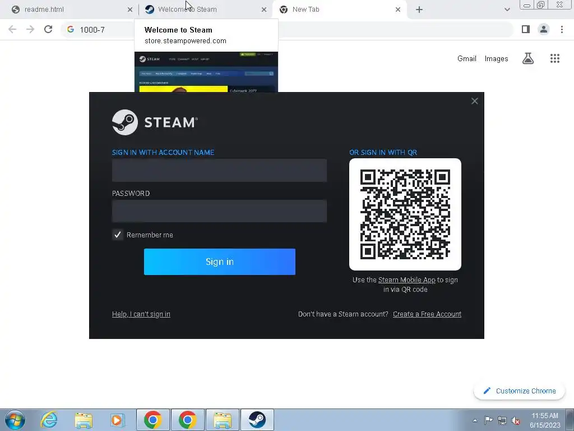
Task: Open the clock showing 11:55 AM
Action: pyautogui.click(x=545, y=420)
